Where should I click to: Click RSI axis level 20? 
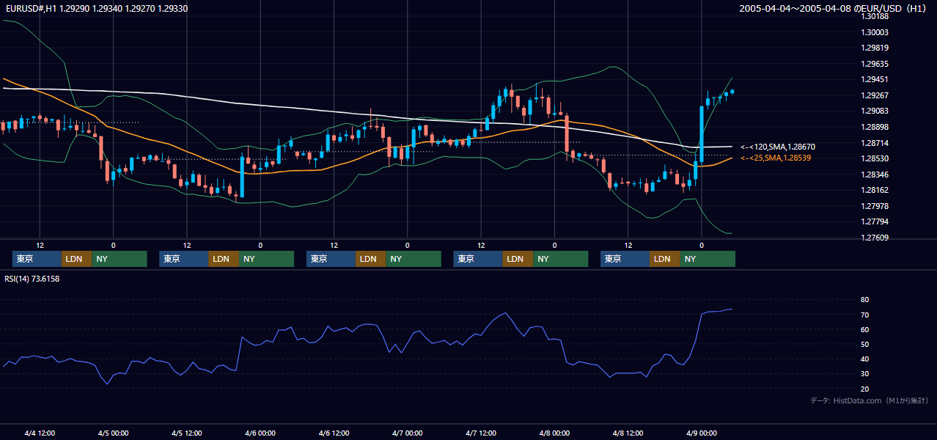(x=865, y=389)
